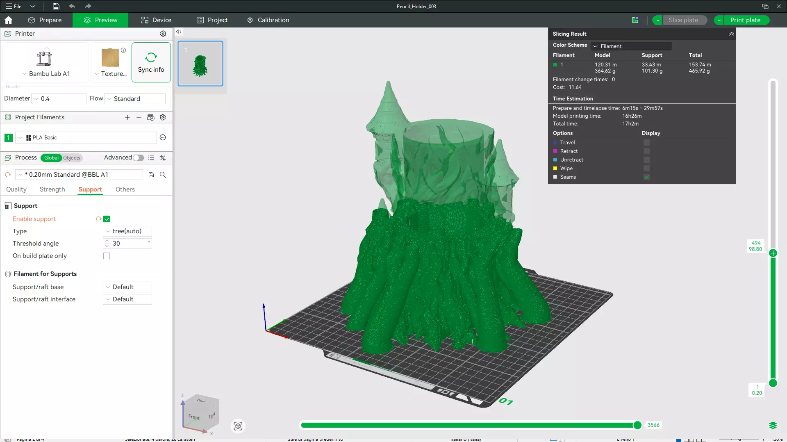Screen dimensions: 787x442
Task: Click the compare presets icon
Action: (163, 158)
